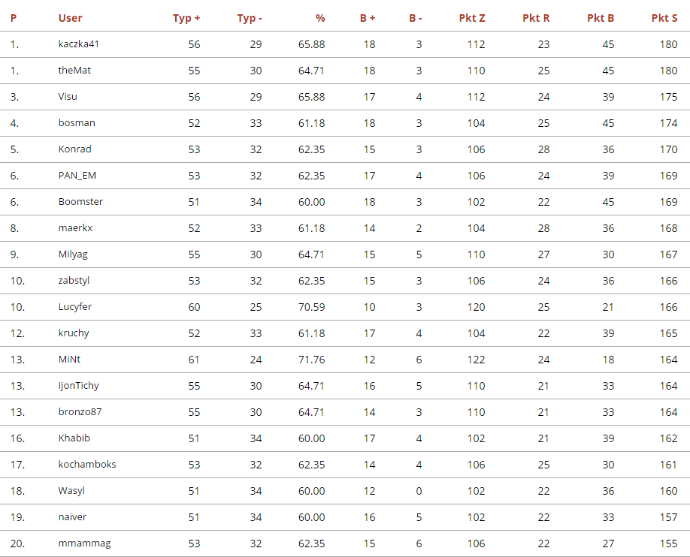Sort by the '%' column header
This screenshot has width=690, height=557.
click(x=320, y=18)
